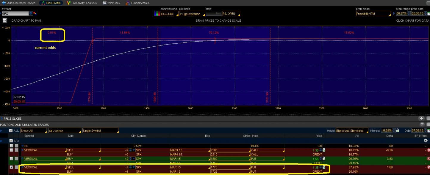Open the SPX group settings gear

pyautogui.click(x=426, y=141)
